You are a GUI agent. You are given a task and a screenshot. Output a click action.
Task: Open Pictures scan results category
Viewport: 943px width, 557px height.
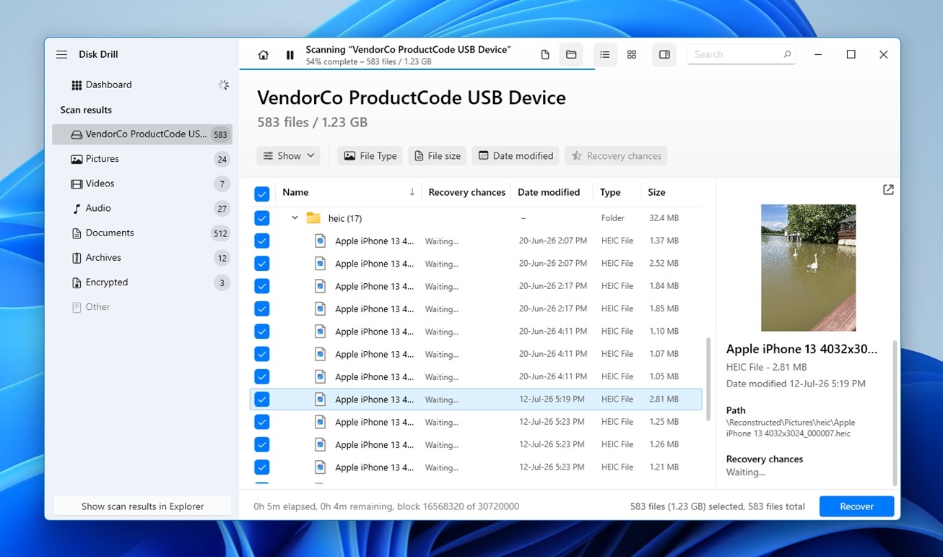[142, 159]
